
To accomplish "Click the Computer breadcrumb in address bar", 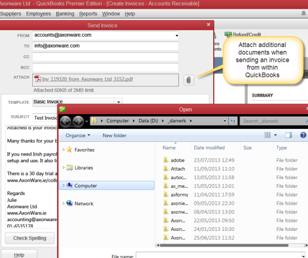I will [118, 121].
